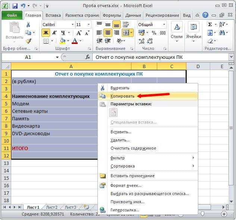Screen dimensions: 236x220
Task: Select column D header
Action: [198, 67]
